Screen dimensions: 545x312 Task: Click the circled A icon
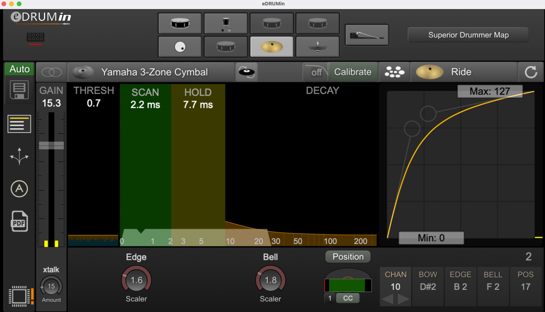pos(19,189)
